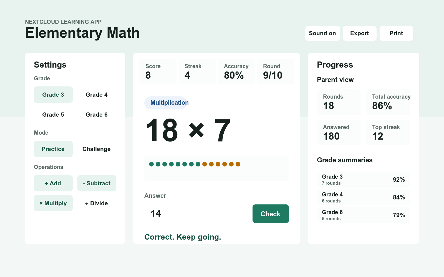Click the Total accuracy 86% card
Image resolution: width=444 pixels, height=277 pixels.
[388, 102]
